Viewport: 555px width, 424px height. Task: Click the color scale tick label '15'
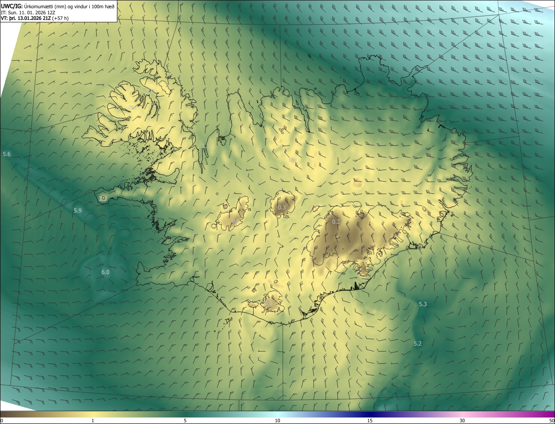point(370,421)
